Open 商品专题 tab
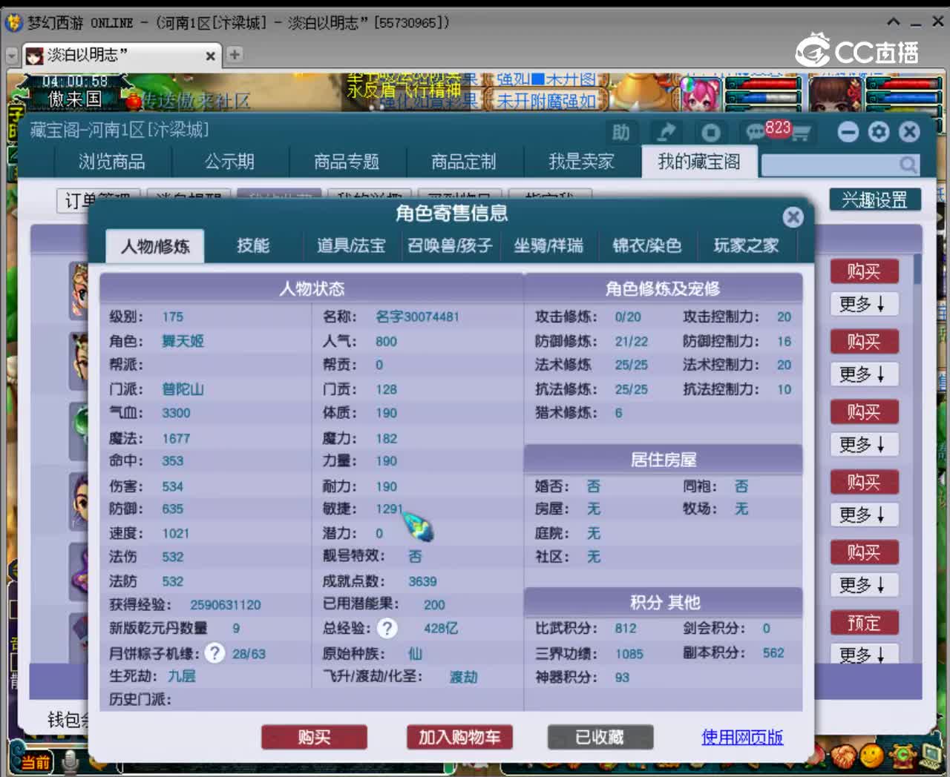This screenshot has width=950, height=777. coord(347,162)
